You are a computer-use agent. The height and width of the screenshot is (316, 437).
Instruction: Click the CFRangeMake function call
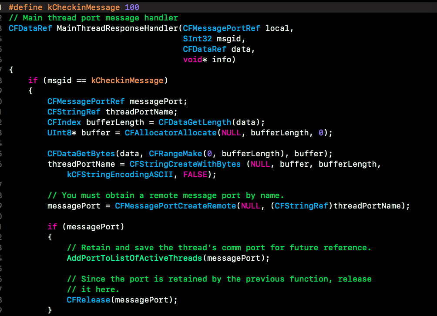point(175,154)
